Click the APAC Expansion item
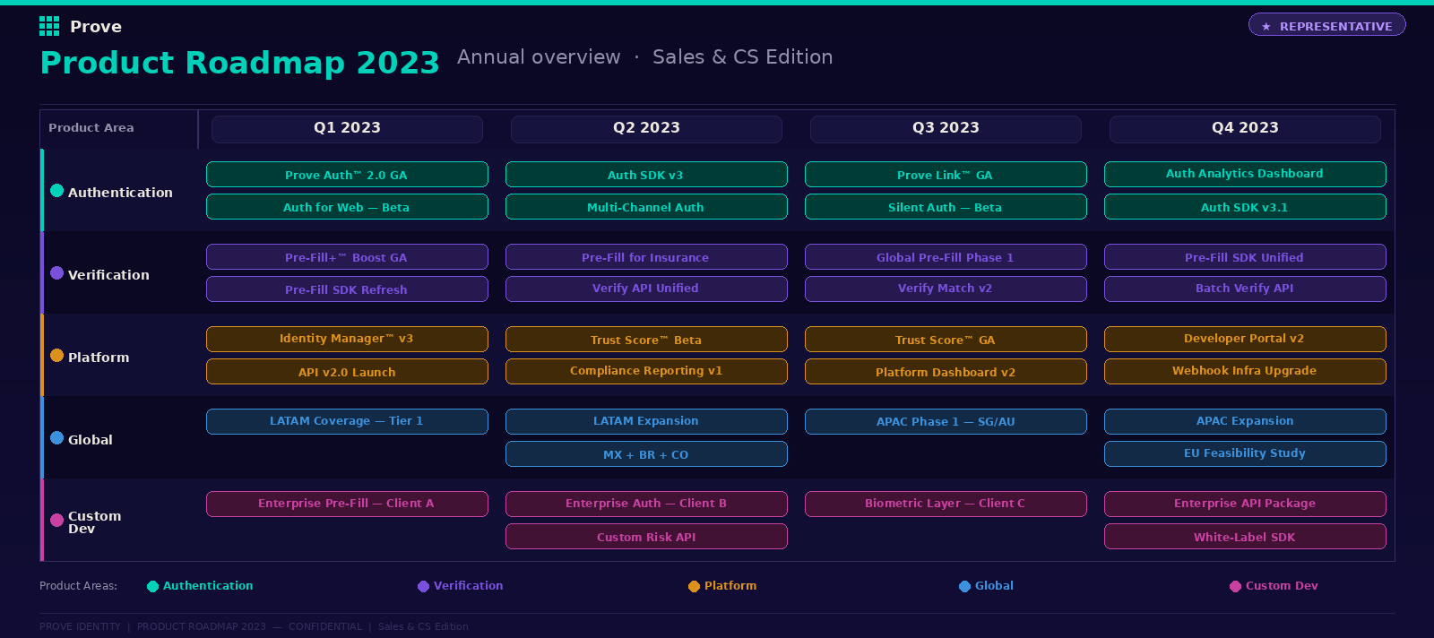 pyautogui.click(x=1245, y=422)
